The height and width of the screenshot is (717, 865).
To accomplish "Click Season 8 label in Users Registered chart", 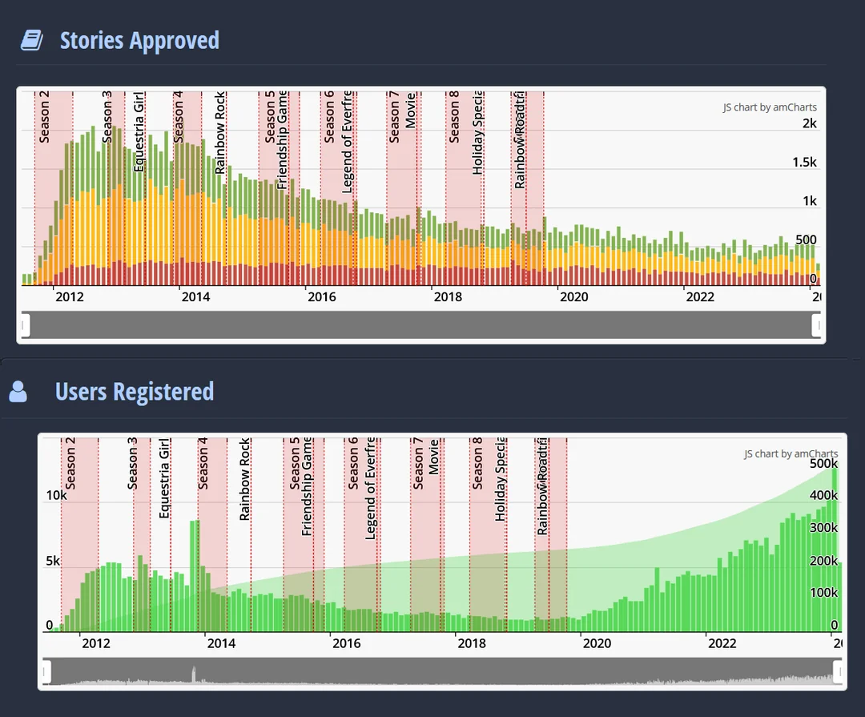I will pos(478,464).
